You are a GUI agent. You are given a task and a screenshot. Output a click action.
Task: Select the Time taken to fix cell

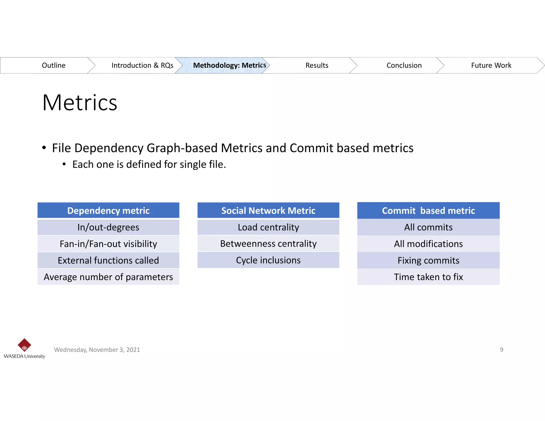click(428, 277)
